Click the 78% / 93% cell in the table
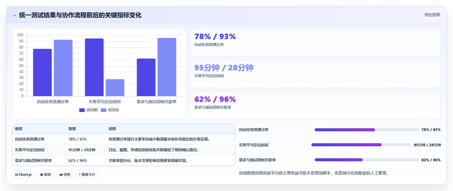 [x=78, y=139]
